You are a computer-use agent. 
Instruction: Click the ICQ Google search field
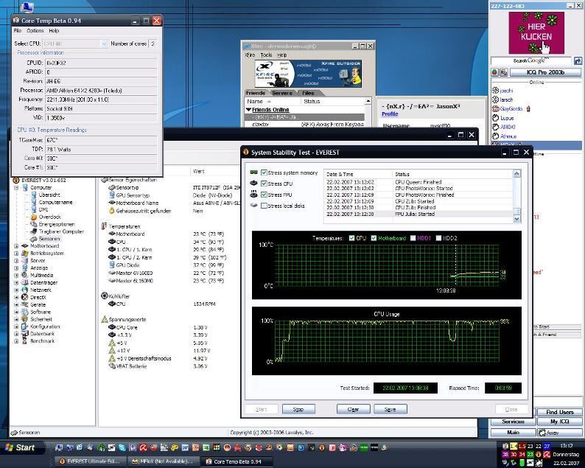point(531,60)
